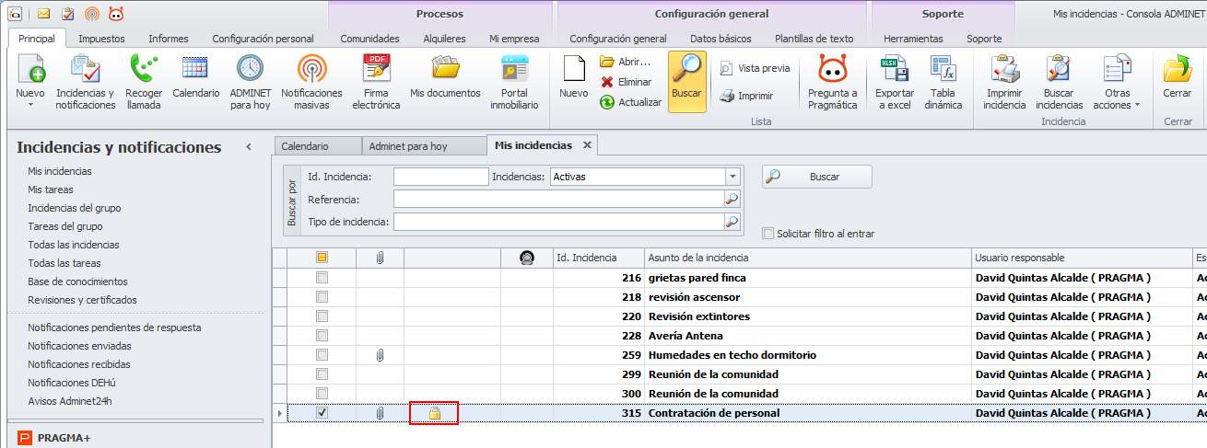Collapse the Incidencias y notificaciones side panel
The height and width of the screenshot is (448, 1207).
click(x=249, y=147)
